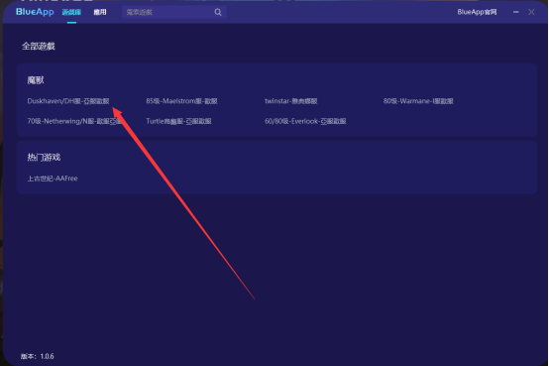Open the 上古世纪-AAFree game
The height and width of the screenshot is (366, 549).
[53, 179]
